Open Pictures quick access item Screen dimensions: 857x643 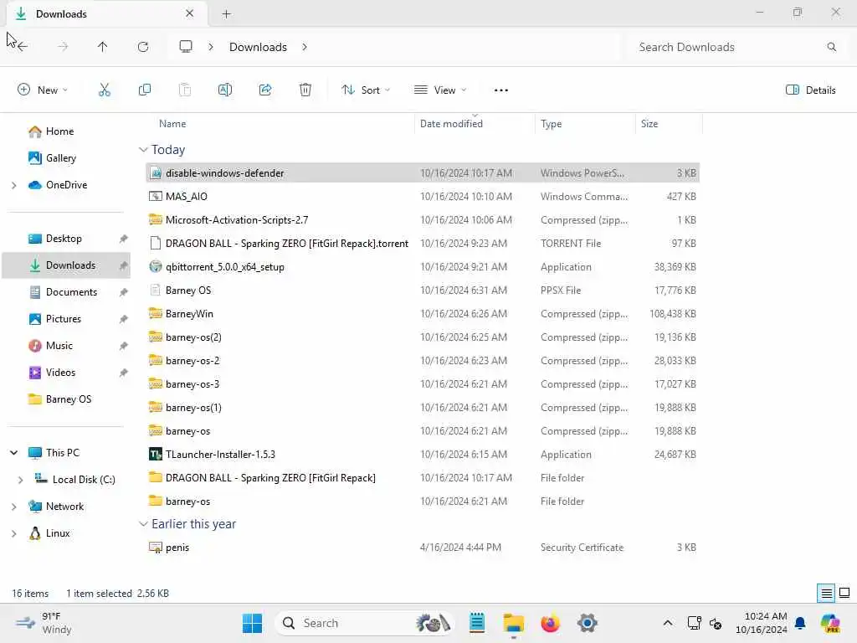[63, 319]
